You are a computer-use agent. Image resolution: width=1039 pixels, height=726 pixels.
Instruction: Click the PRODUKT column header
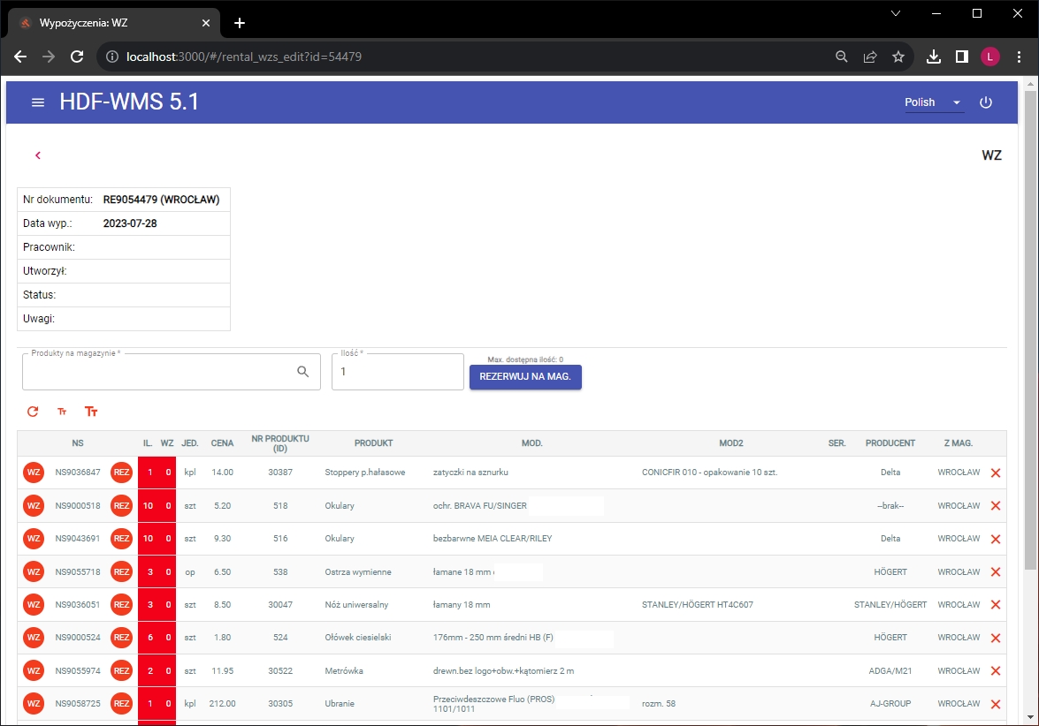373,443
